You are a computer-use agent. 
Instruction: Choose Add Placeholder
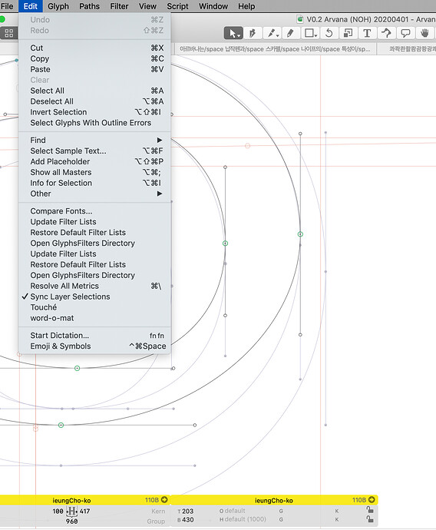coord(94,161)
